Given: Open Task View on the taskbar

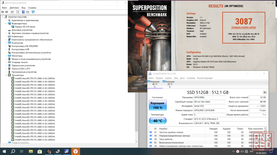Looking at the screenshot, I should pyautogui.click(x=22, y=151).
